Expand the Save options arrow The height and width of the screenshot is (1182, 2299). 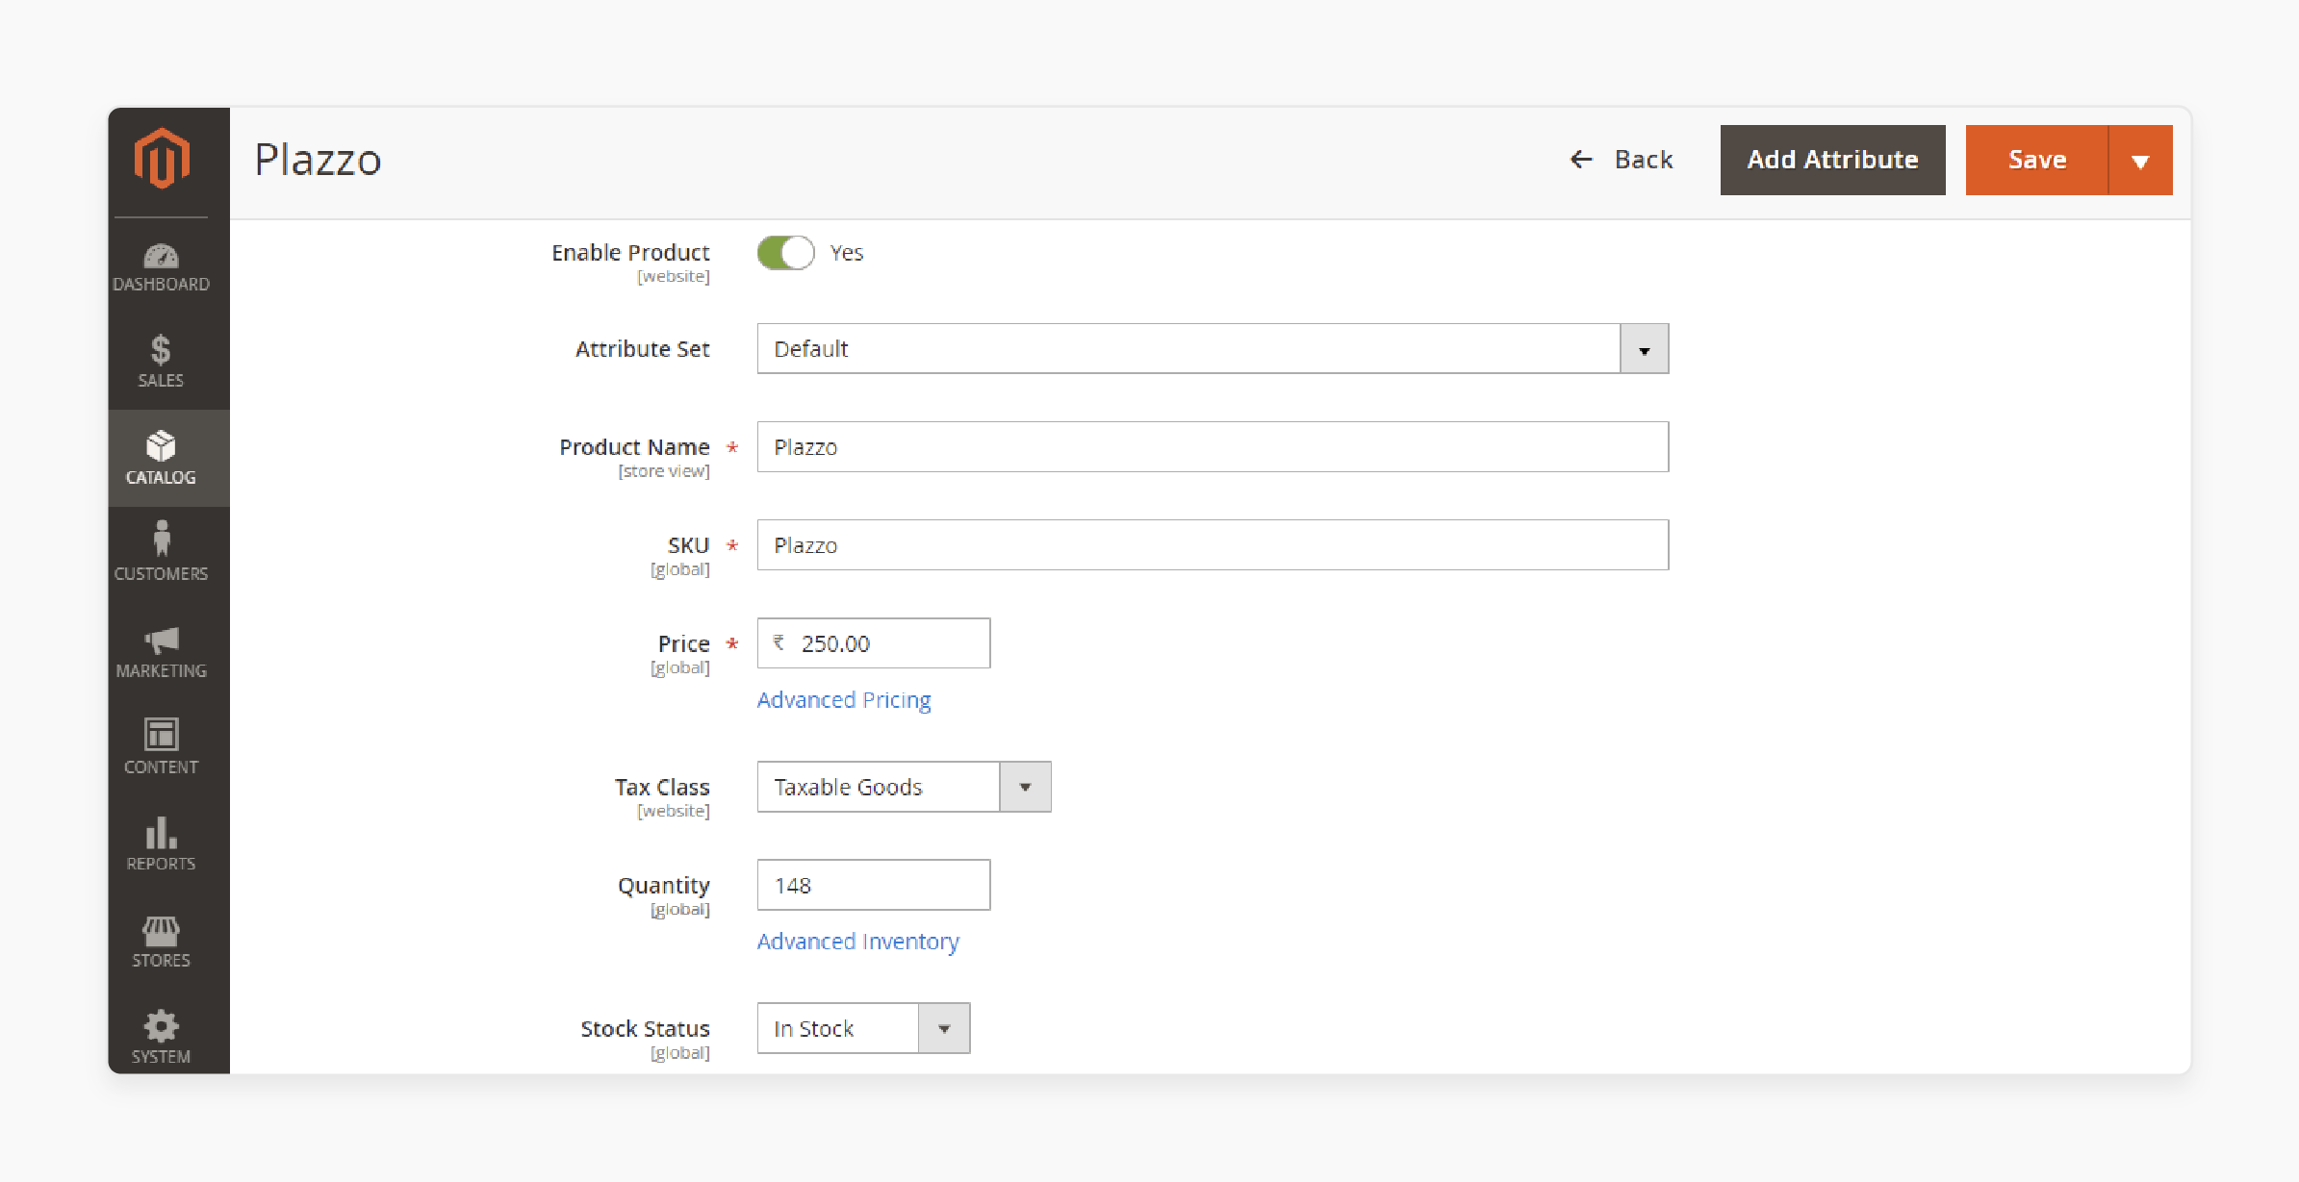click(2140, 161)
